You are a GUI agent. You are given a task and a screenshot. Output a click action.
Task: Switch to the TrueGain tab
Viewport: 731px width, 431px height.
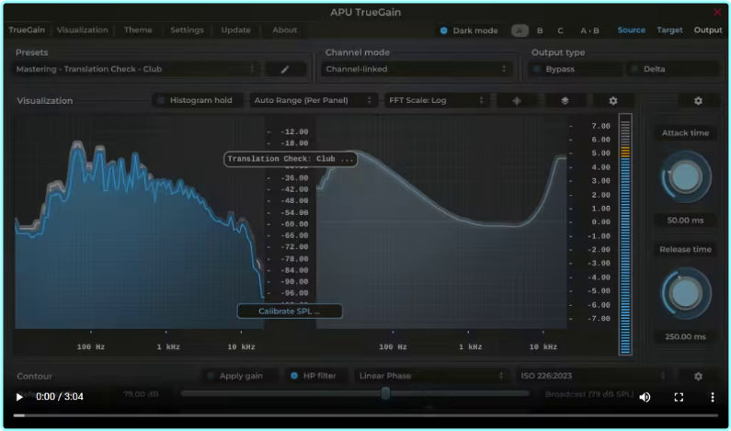tap(27, 30)
